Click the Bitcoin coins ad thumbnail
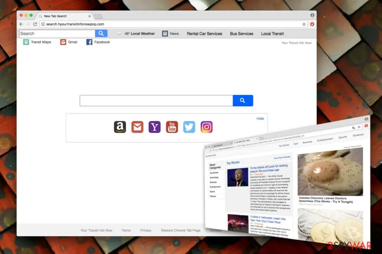The image size is (382, 254). (330, 226)
